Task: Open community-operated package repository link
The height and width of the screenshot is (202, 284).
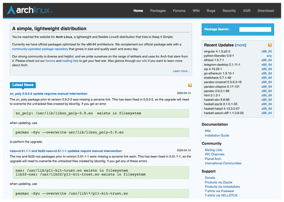Action: click(40, 49)
